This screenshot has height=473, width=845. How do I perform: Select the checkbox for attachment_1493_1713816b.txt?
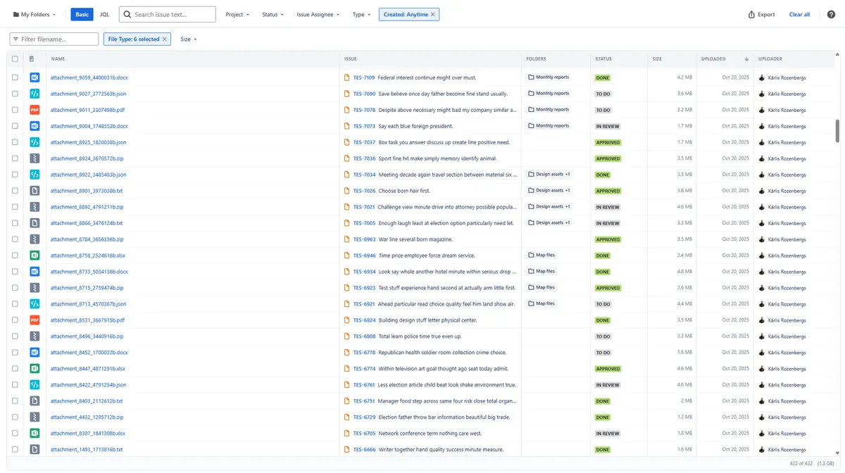[x=15, y=450]
